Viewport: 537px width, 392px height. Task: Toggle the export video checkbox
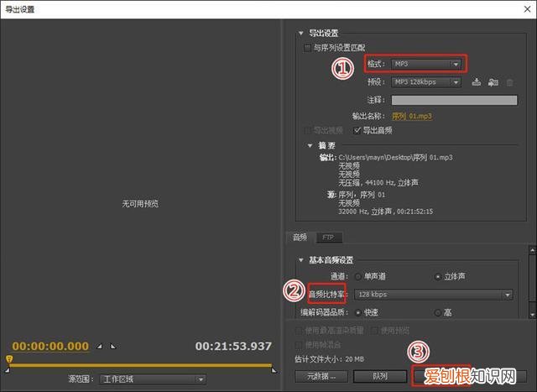307,130
